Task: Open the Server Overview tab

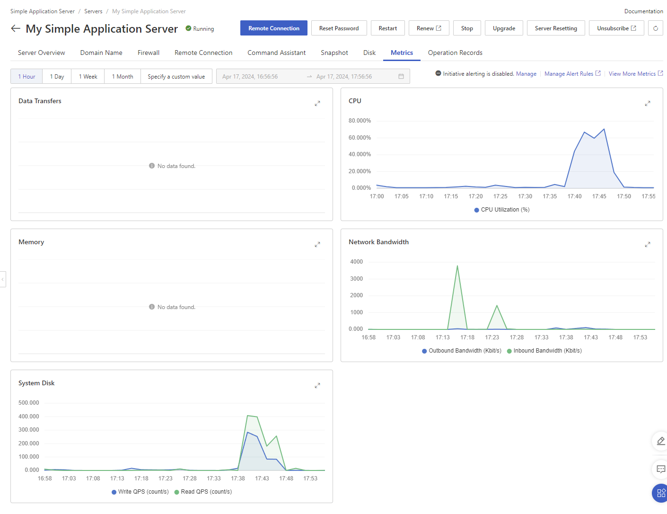Action: [x=42, y=53]
